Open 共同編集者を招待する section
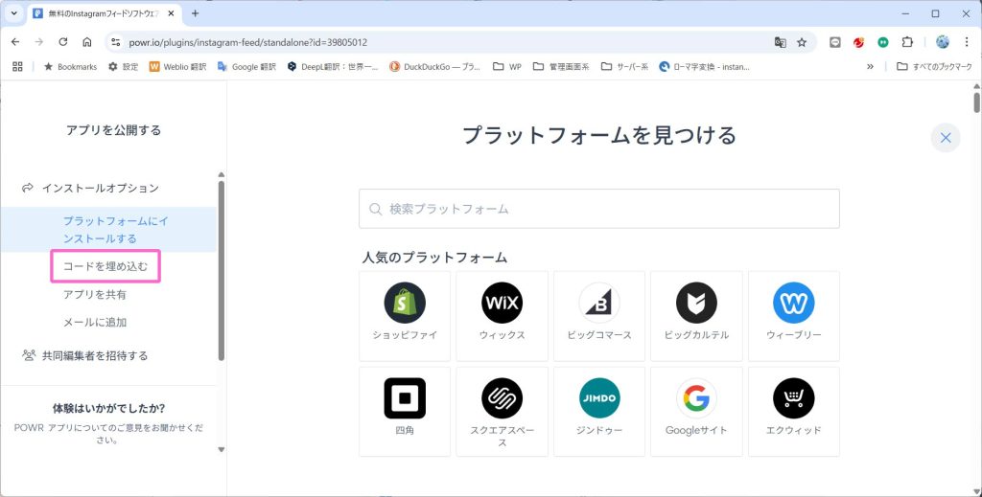Image resolution: width=982 pixels, height=497 pixels. point(85,355)
